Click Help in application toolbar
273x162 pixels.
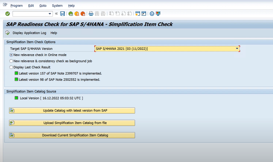coord(54,33)
